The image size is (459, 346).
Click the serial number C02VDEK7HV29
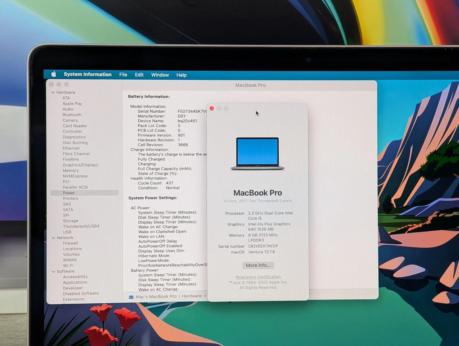263,246
